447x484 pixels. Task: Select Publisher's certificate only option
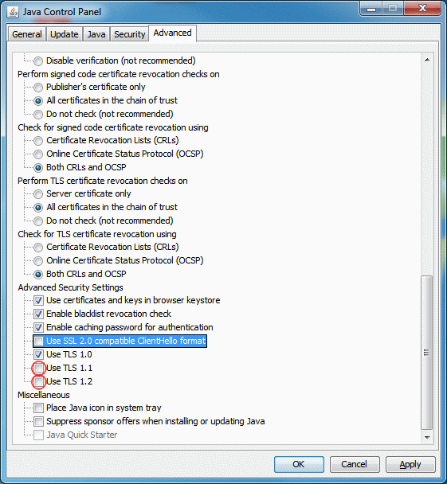(x=38, y=88)
